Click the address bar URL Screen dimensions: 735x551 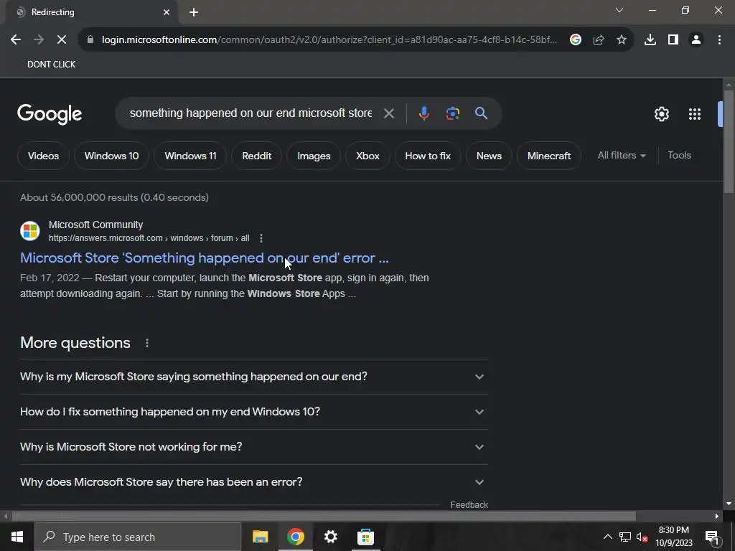pyautogui.click(x=329, y=40)
